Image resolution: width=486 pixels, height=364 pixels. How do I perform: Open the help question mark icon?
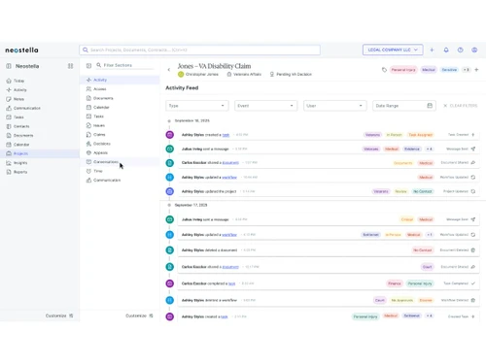click(x=460, y=50)
